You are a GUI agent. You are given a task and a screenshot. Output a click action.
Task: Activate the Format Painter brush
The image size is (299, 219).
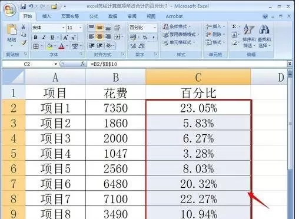click(x=24, y=42)
